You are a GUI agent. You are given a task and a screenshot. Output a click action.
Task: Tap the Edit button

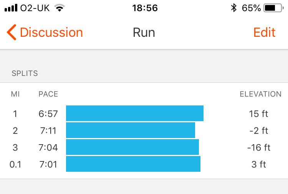[x=264, y=33]
